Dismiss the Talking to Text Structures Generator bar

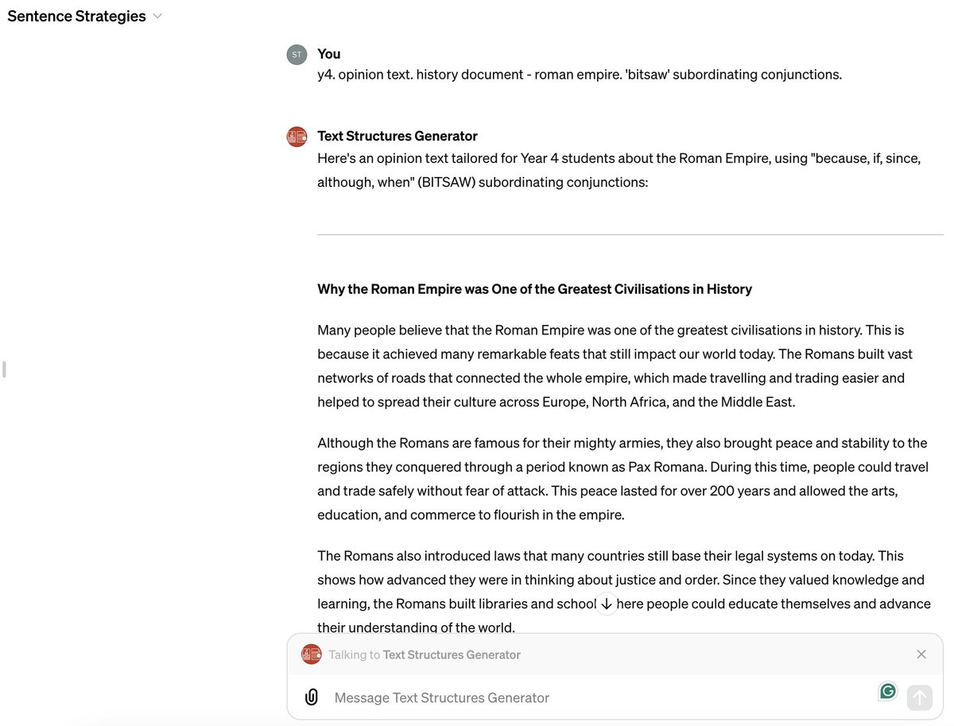click(x=921, y=655)
